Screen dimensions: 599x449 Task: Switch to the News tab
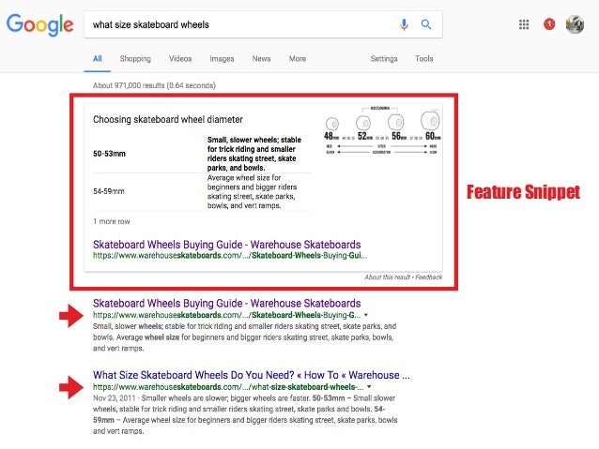click(261, 59)
